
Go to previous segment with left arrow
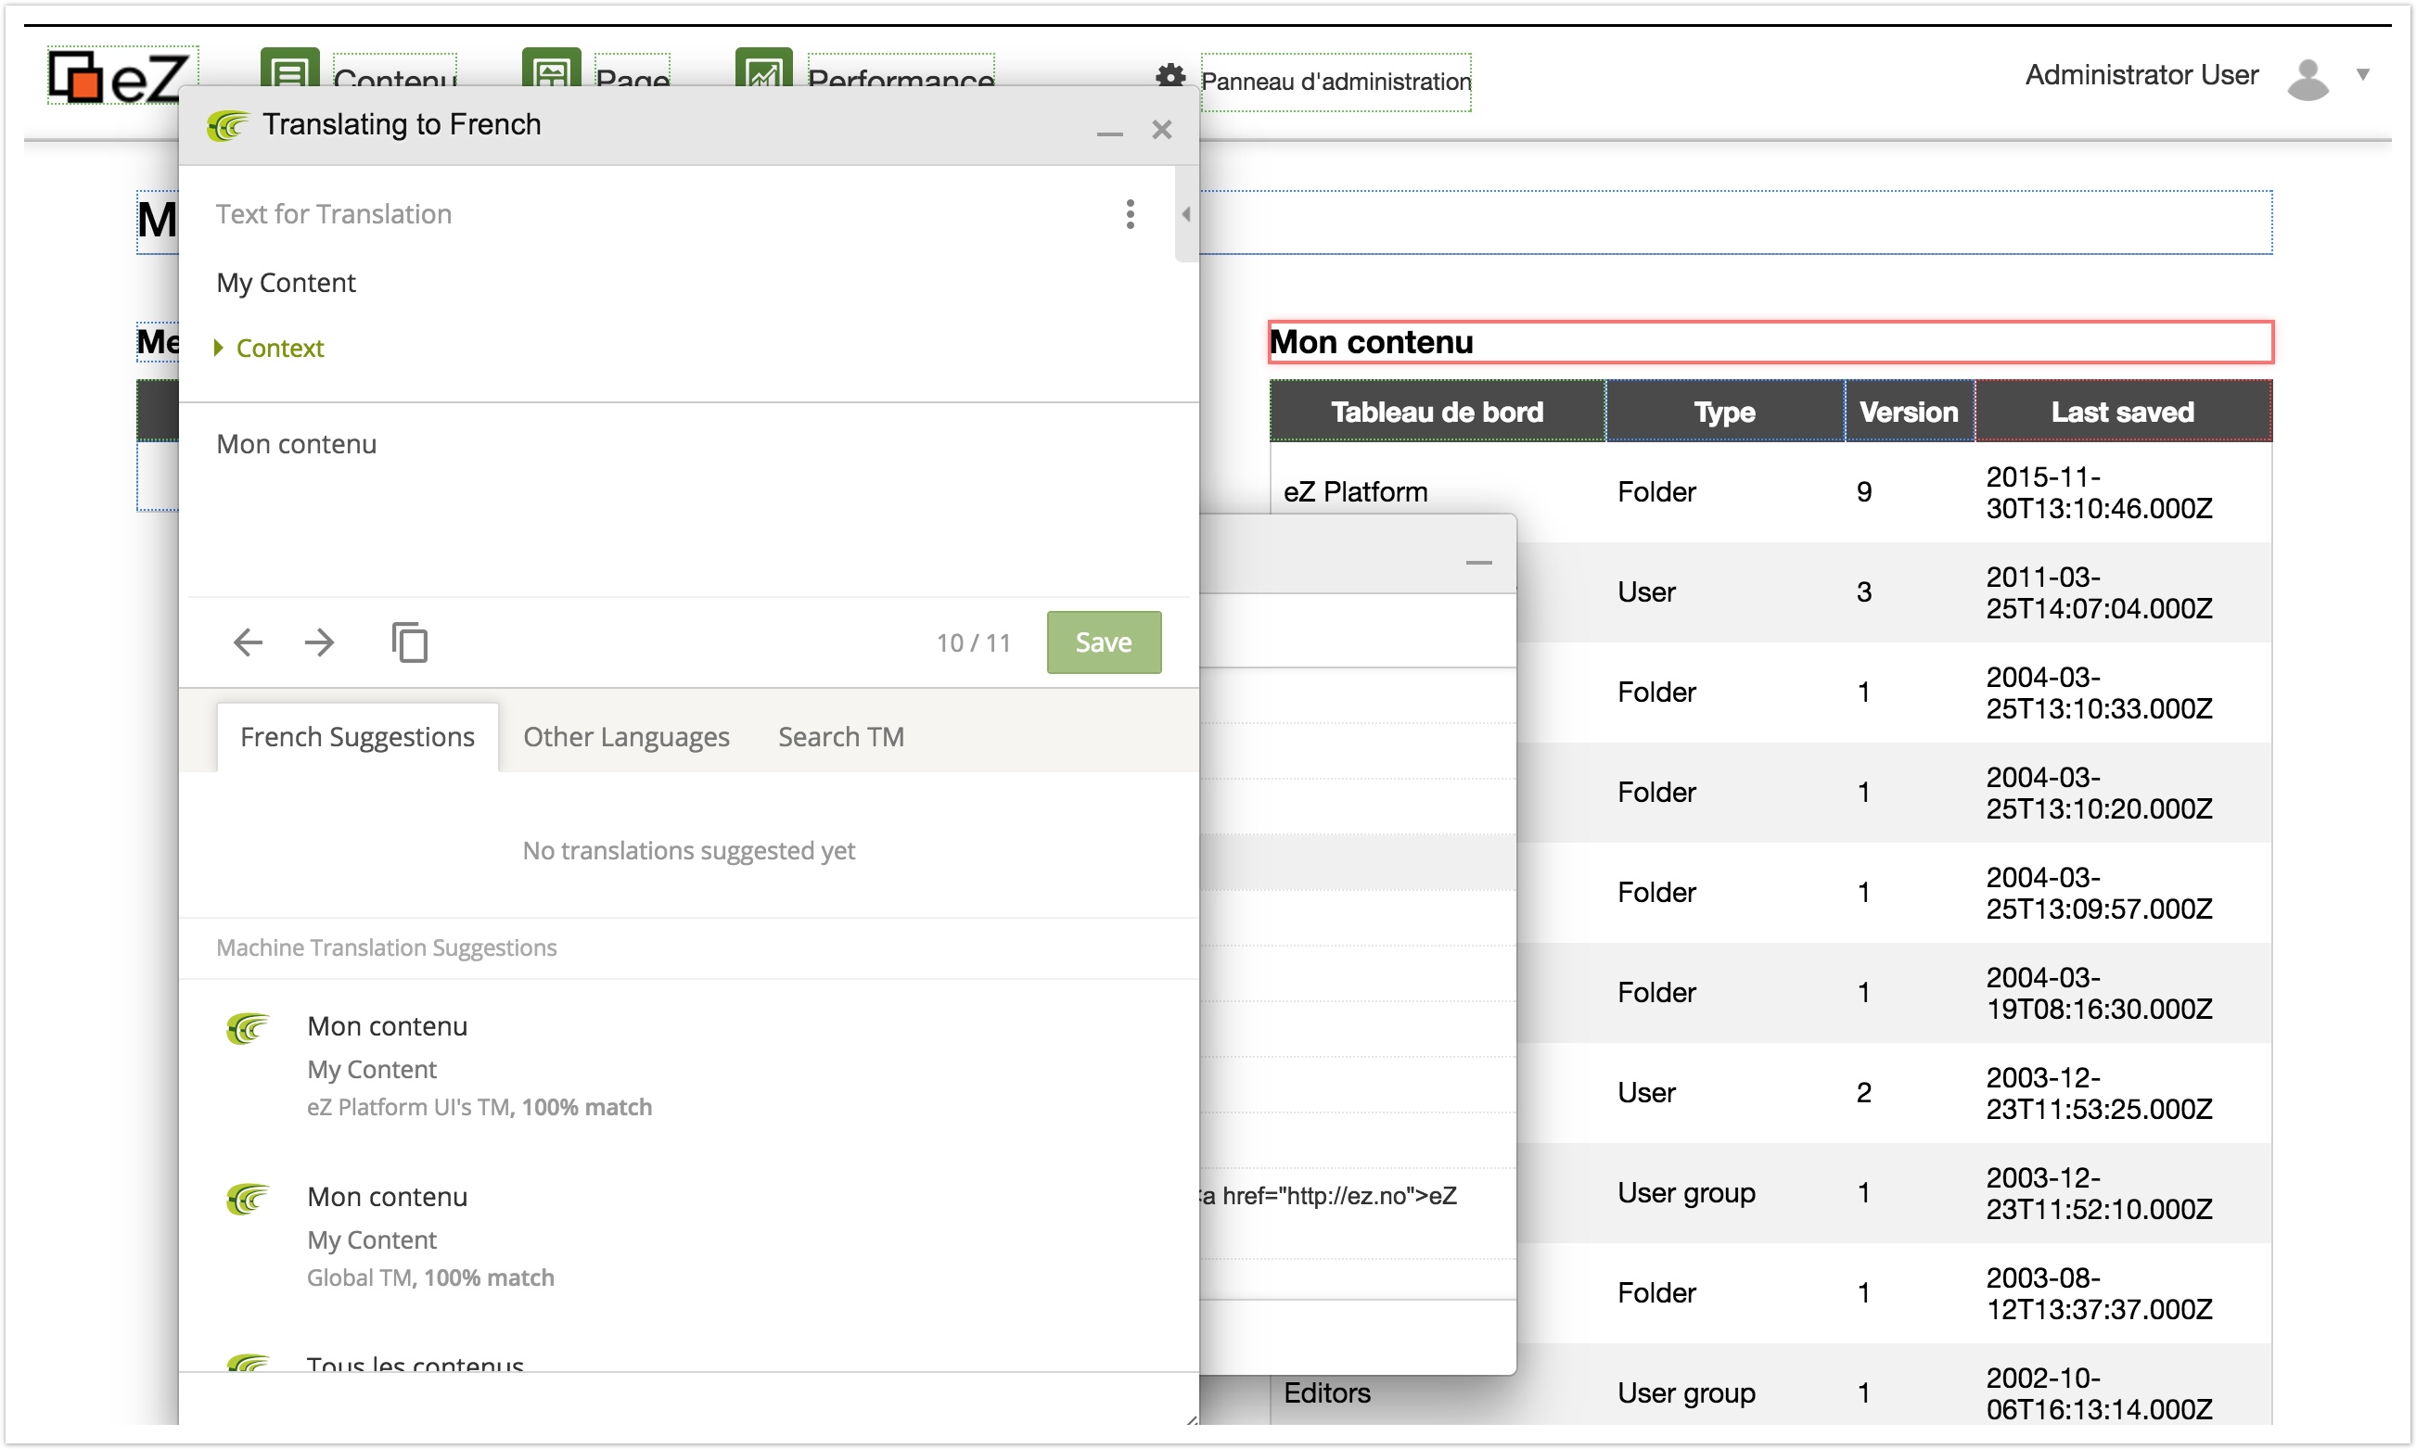[x=247, y=642]
